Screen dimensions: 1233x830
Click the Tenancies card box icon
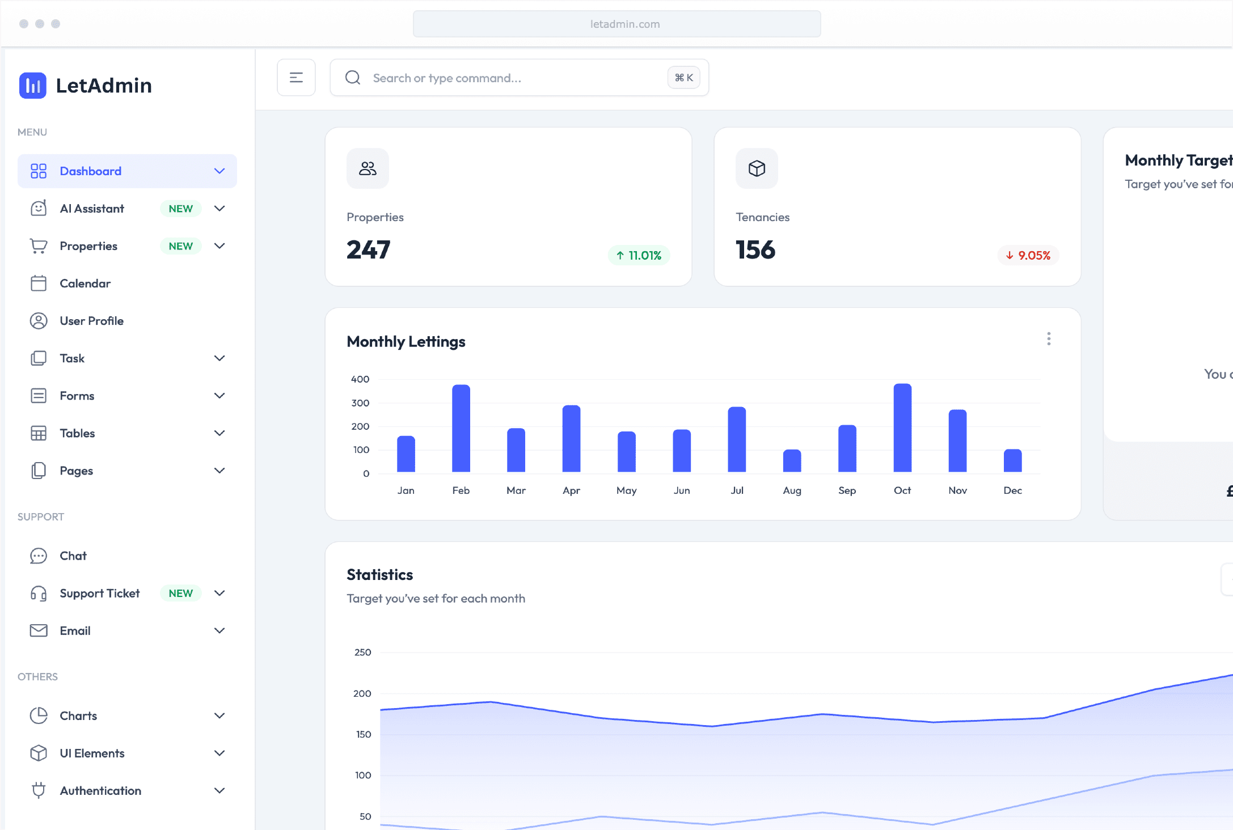tap(757, 168)
